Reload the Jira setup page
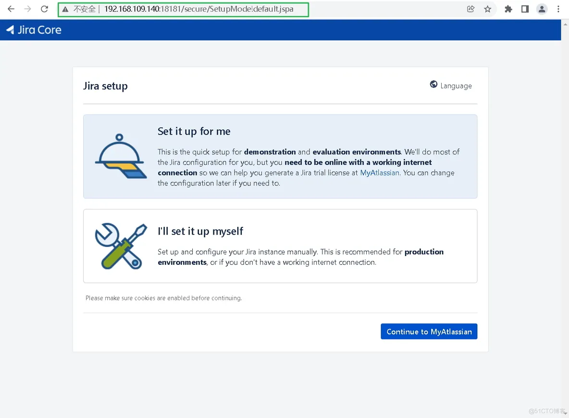569x418 pixels. point(44,9)
